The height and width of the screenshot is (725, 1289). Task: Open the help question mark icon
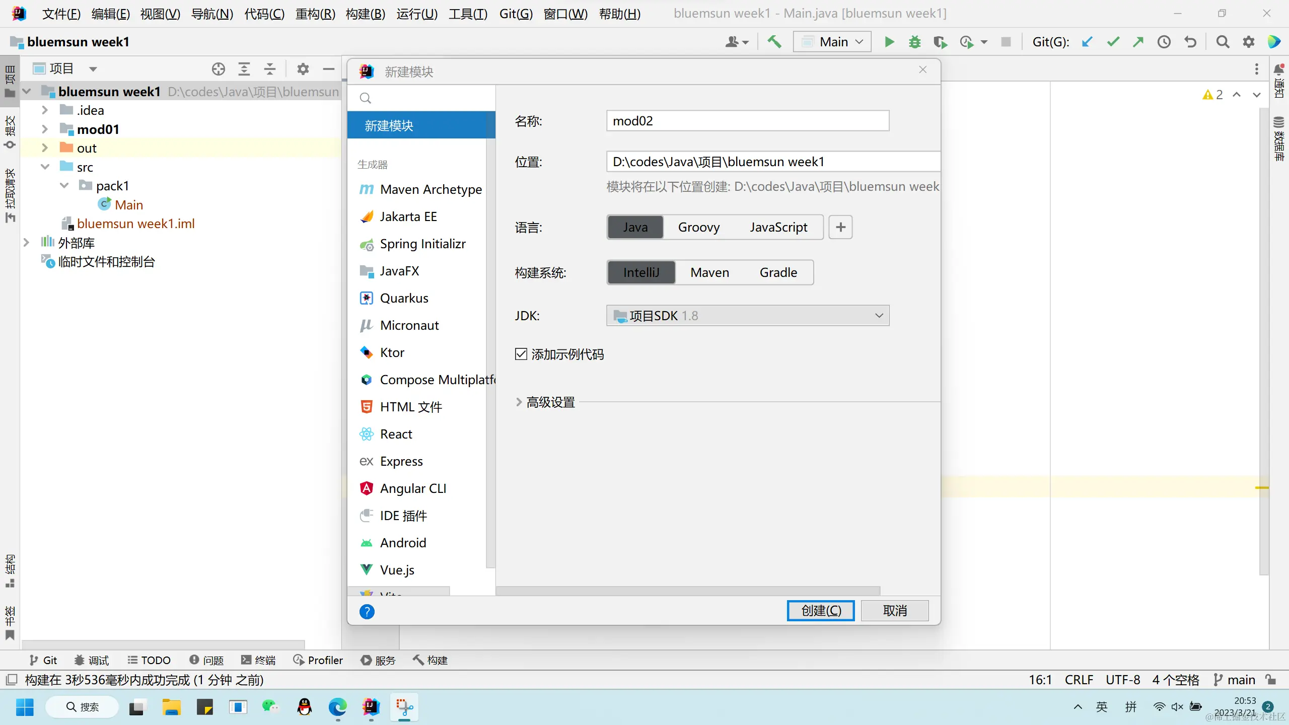pos(367,612)
